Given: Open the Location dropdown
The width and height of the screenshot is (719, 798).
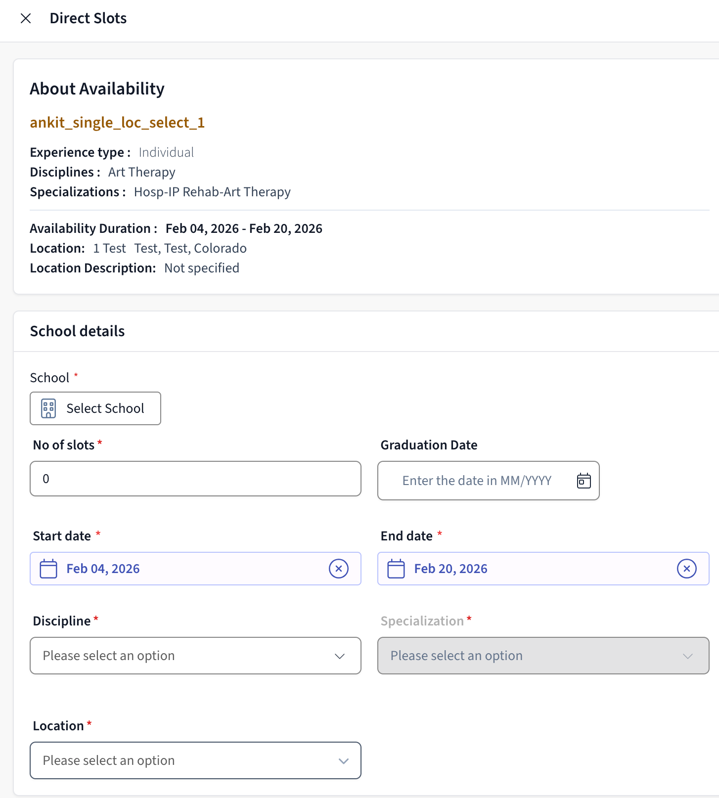Looking at the screenshot, I should pos(195,760).
